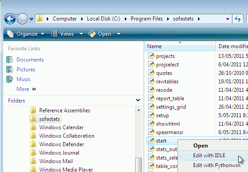Sort by the Name column header

[x=180, y=46]
